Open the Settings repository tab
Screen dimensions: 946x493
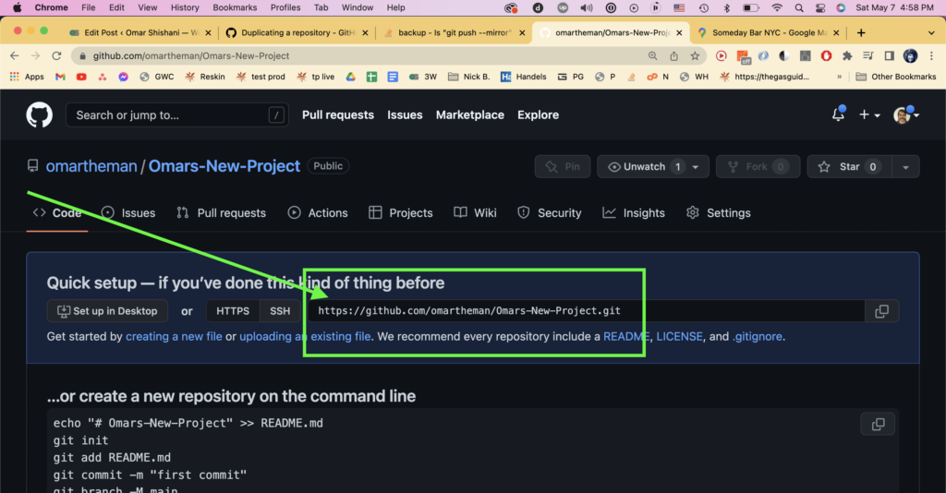pyautogui.click(x=718, y=213)
